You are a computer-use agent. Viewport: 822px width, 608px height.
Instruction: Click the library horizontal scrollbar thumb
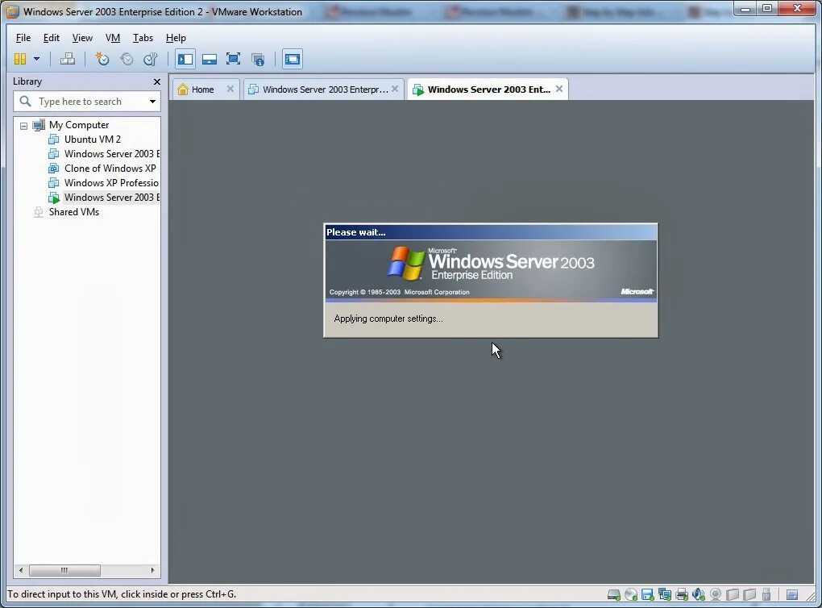pos(64,570)
